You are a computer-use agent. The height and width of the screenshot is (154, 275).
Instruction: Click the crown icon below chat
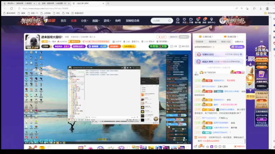(208, 147)
